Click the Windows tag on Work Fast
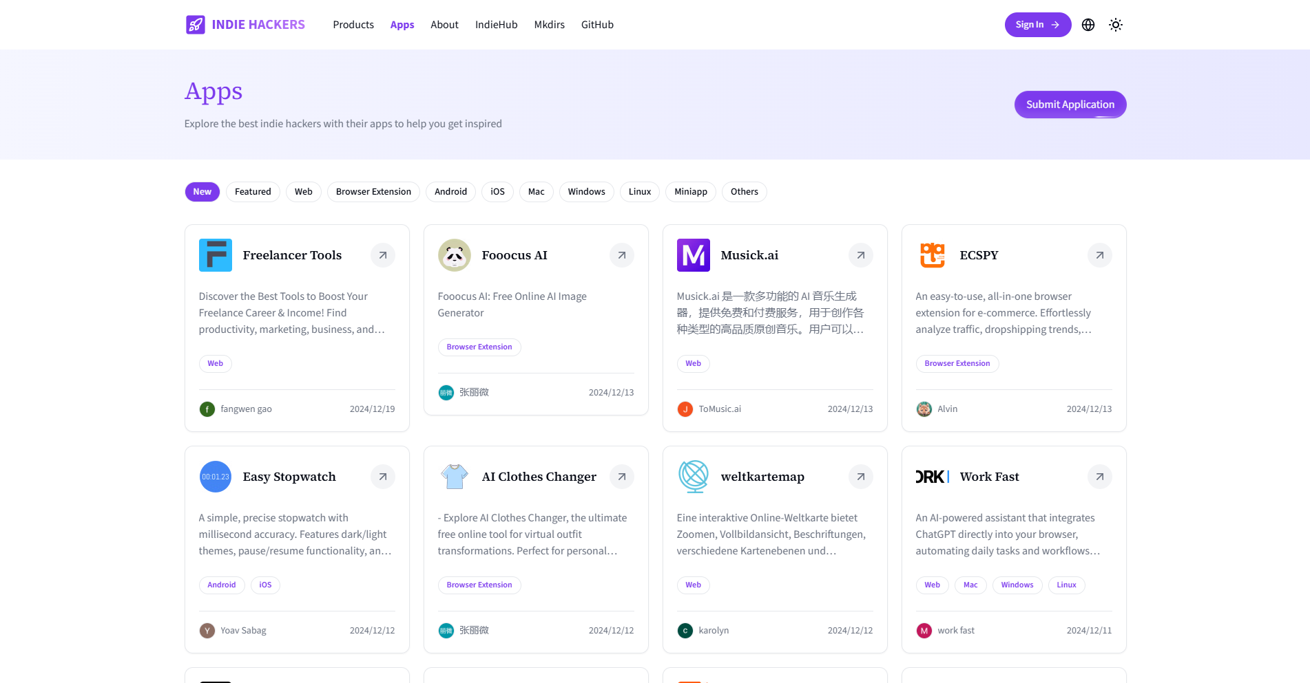Viewport: 1310px width, 683px height. coord(1017,585)
